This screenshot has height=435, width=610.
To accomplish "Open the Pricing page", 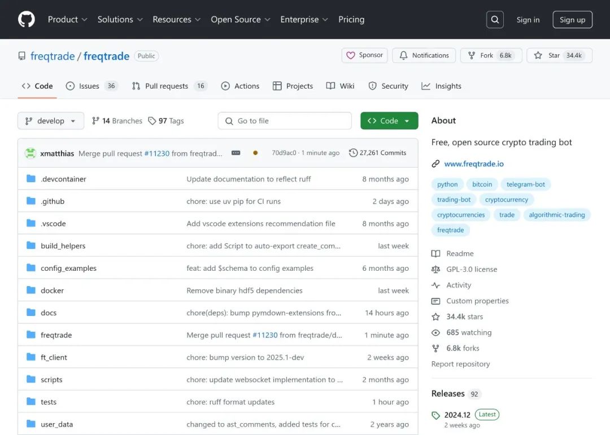I will [351, 19].
